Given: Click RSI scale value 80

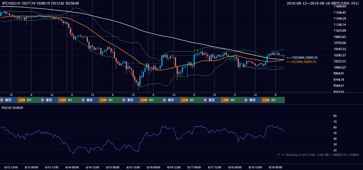Looking at the screenshot, I should point(335,116).
